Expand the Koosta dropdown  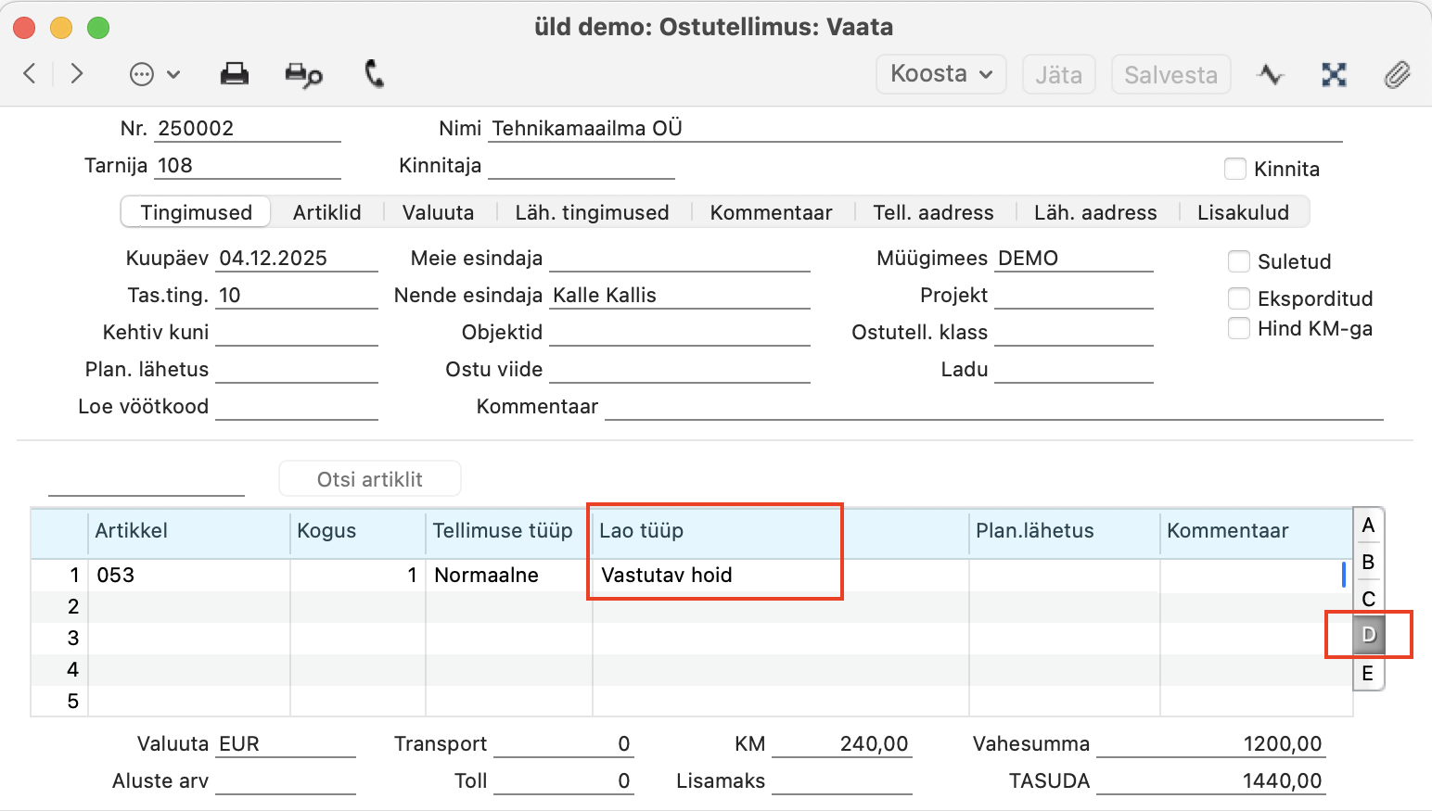pos(940,74)
